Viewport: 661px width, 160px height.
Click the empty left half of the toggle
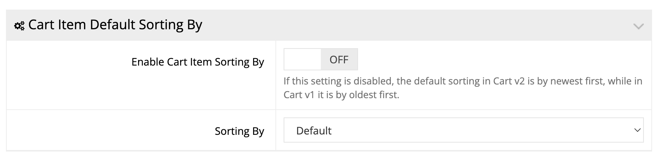tap(303, 59)
